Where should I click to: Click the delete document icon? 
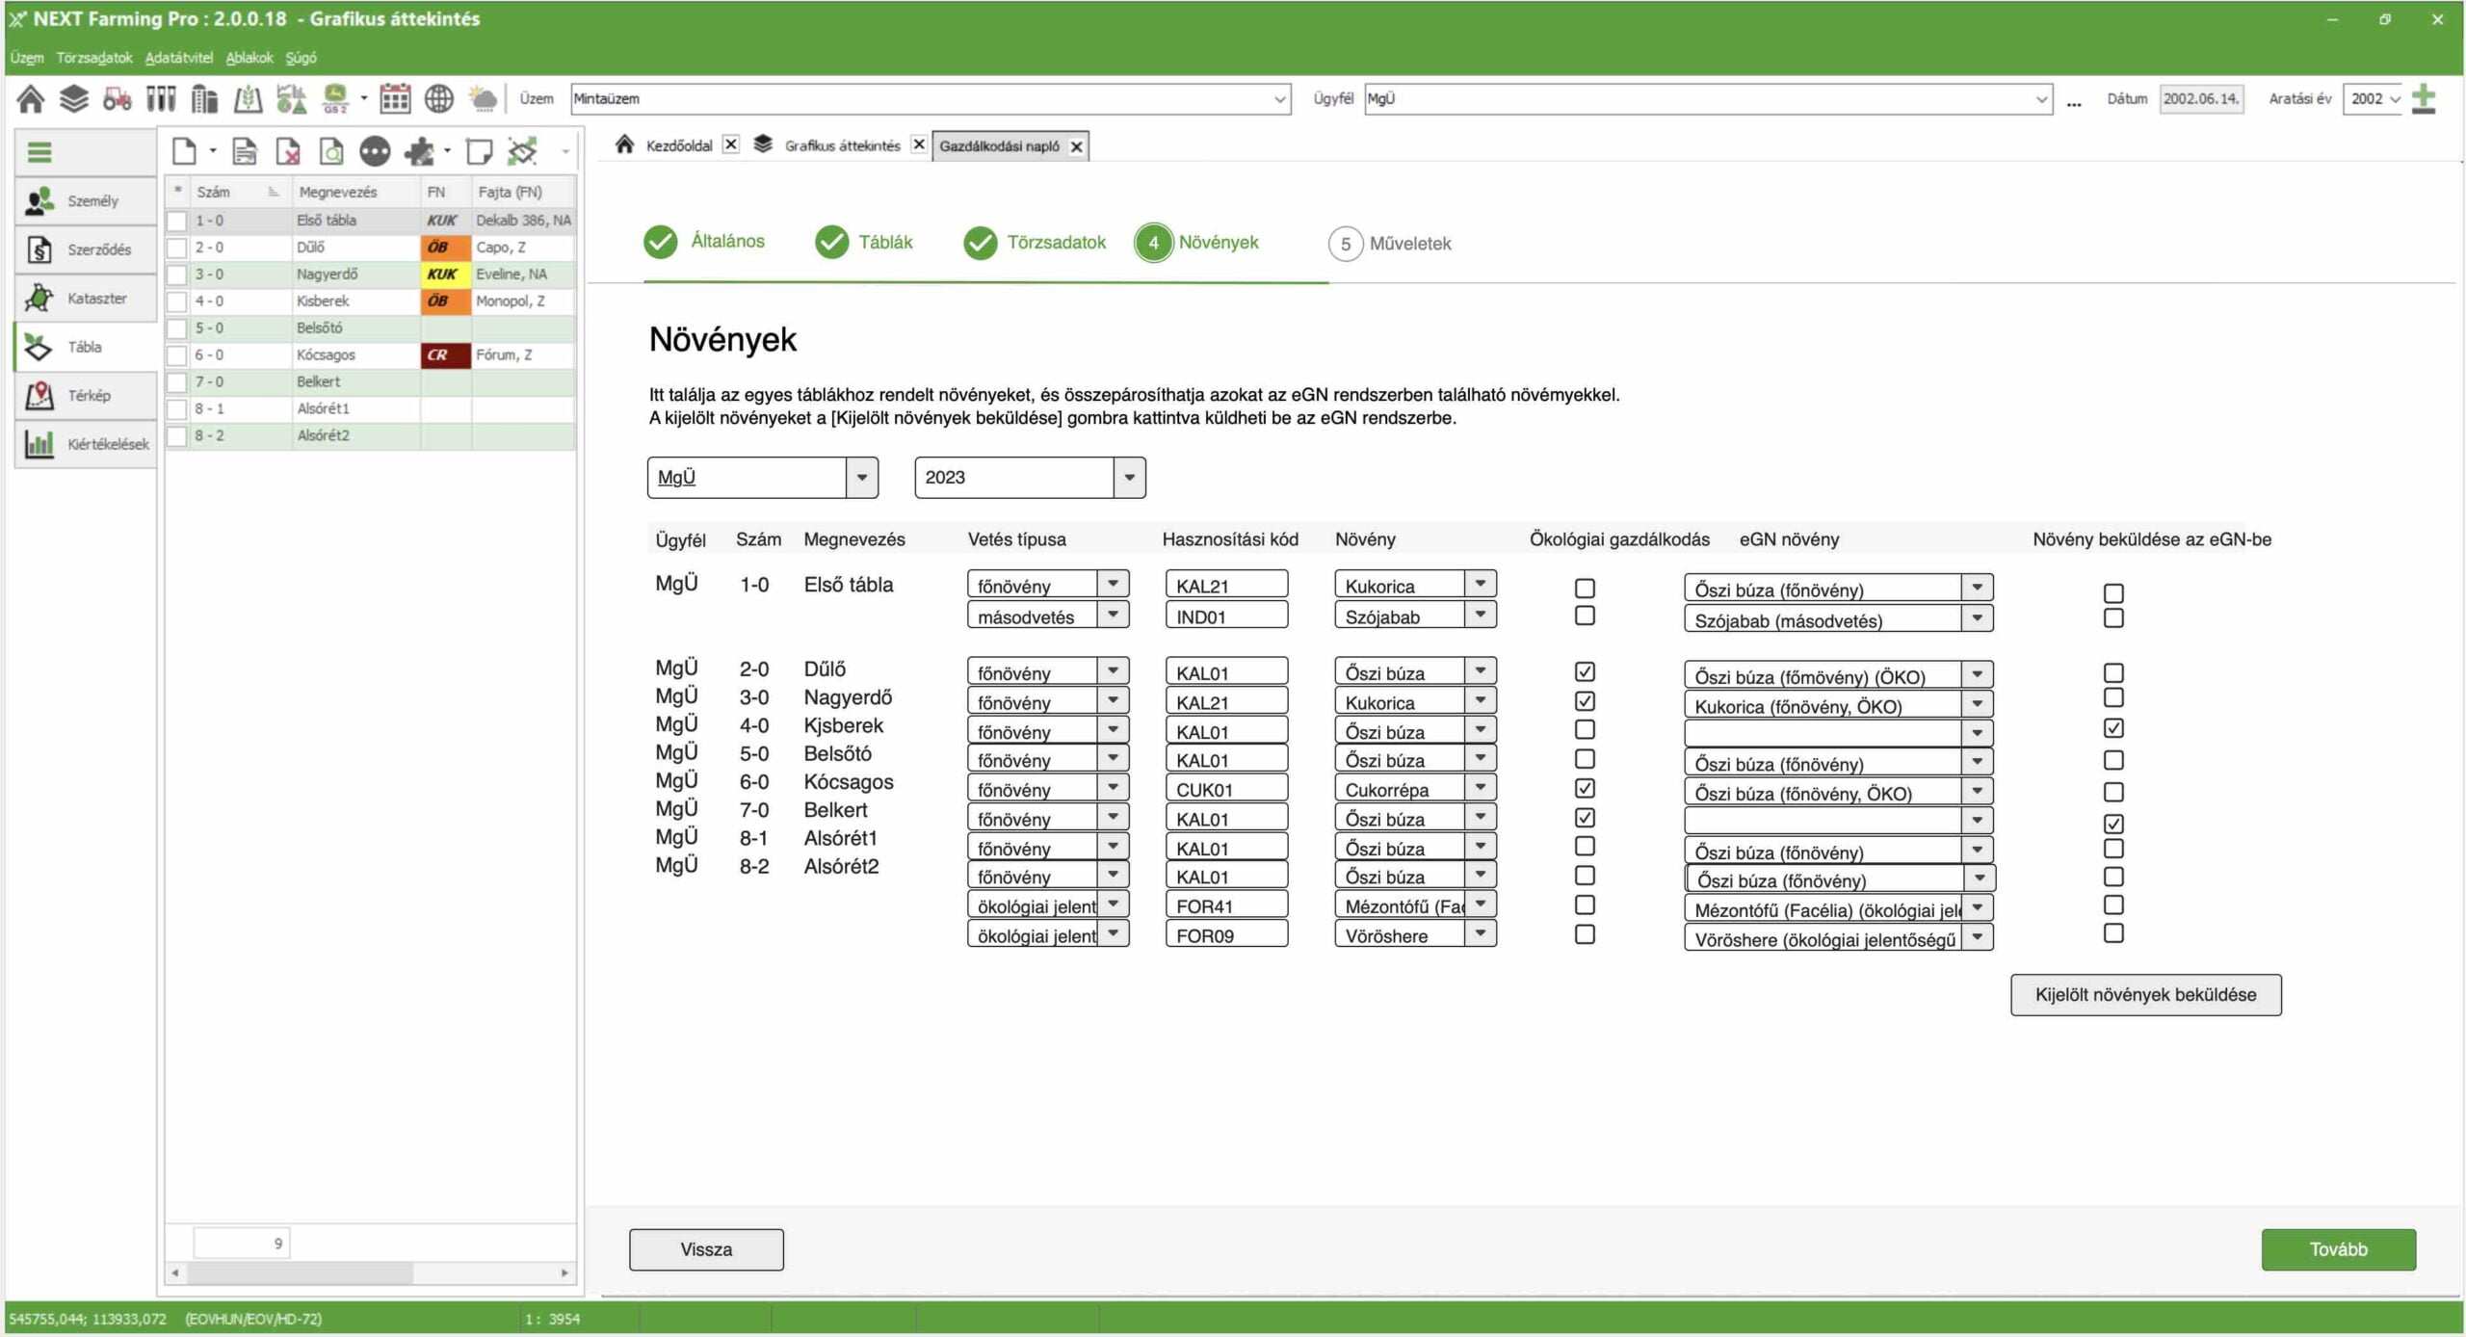(x=288, y=151)
